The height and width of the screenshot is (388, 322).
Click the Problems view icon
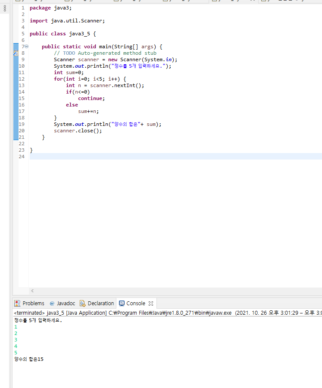(17, 304)
